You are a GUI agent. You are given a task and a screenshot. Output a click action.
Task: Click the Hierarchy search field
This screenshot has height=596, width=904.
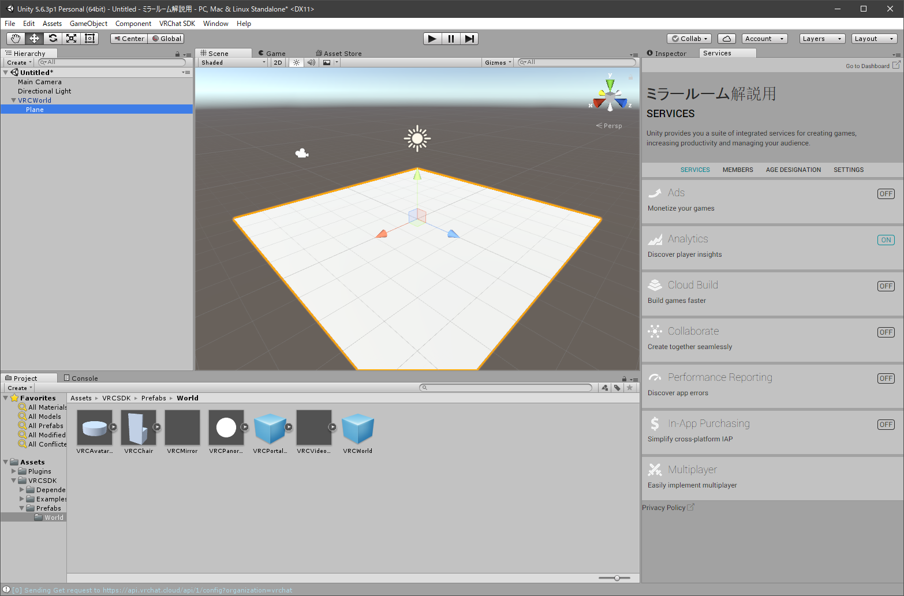pos(112,62)
